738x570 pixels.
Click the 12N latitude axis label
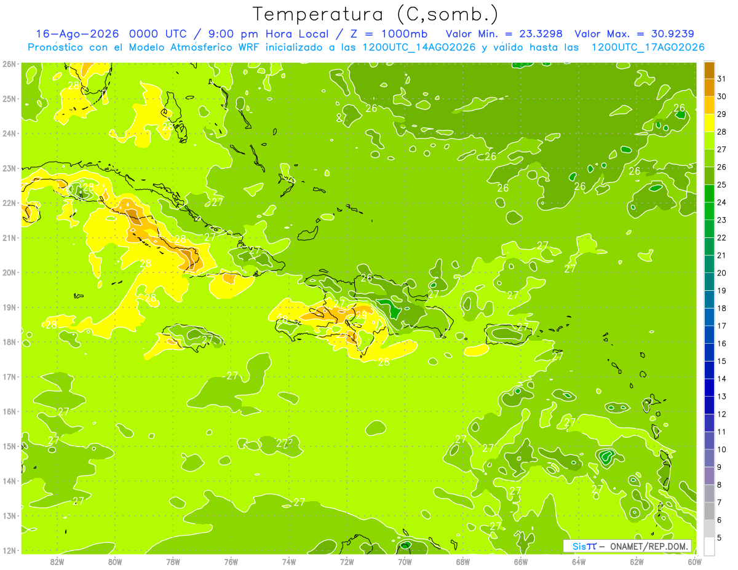pos(10,550)
